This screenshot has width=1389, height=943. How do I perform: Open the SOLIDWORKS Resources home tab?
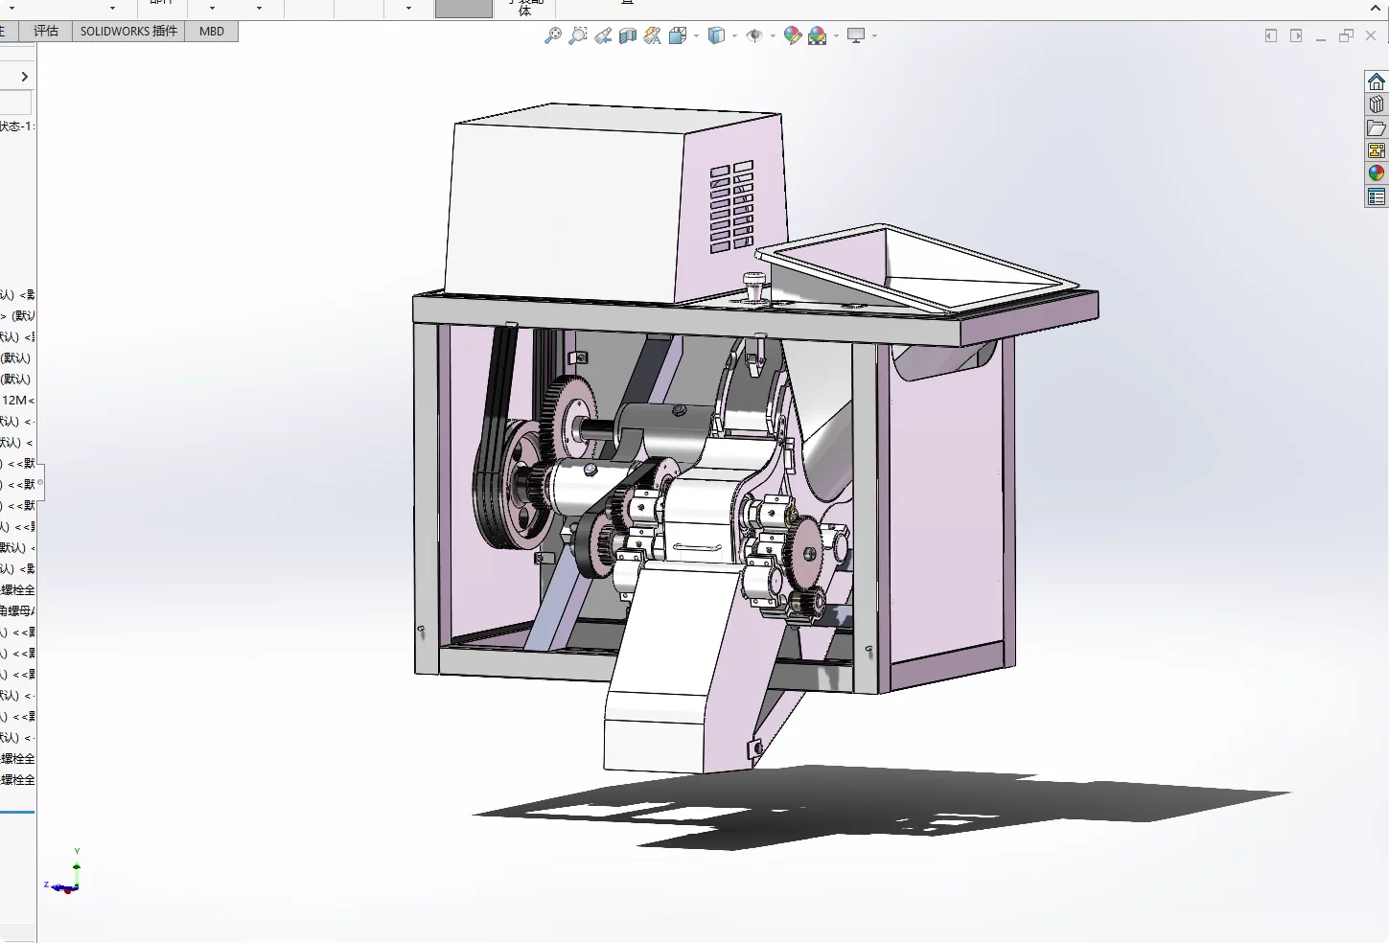(1377, 81)
